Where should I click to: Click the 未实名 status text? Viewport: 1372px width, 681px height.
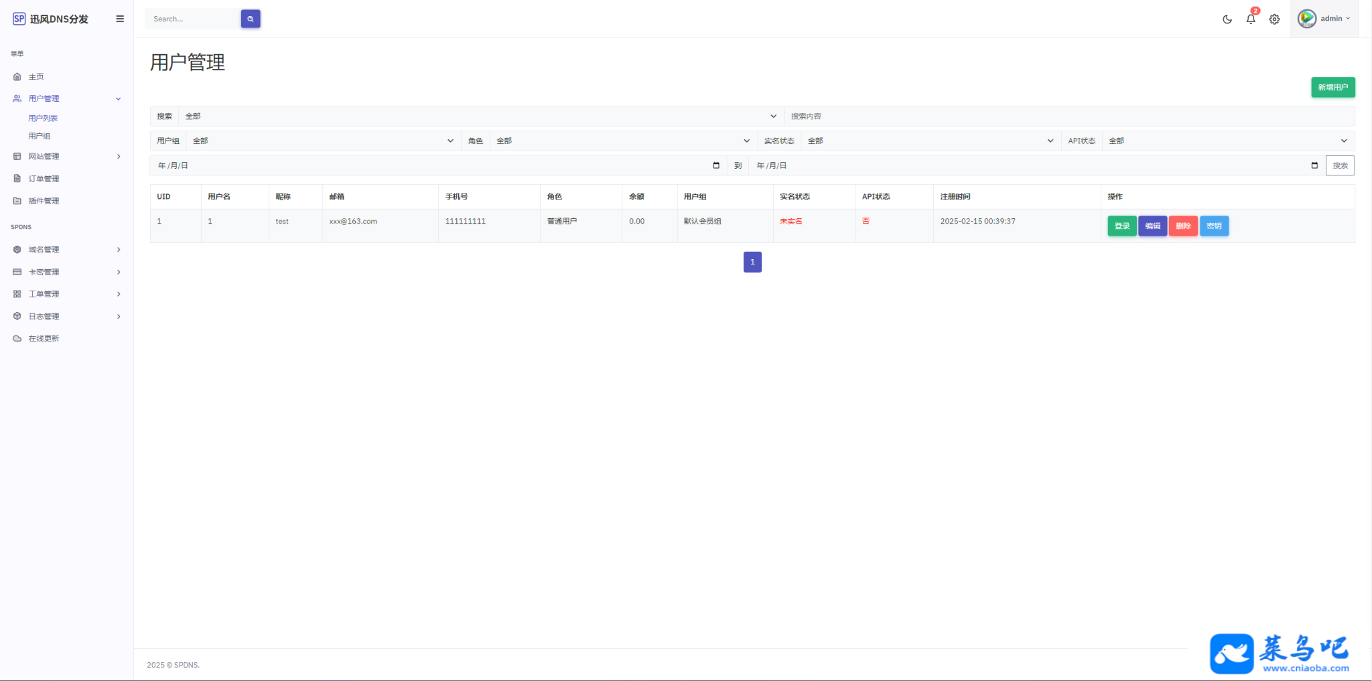point(791,221)
